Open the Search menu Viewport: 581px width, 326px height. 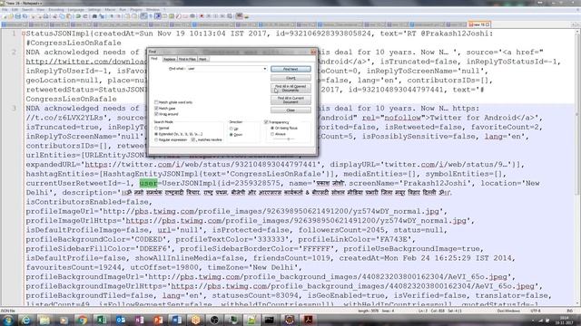click(x=27, y=10)
